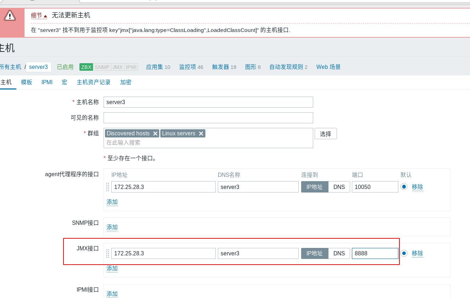Viewport: 470px width, 298px height.
Task: Click the 无法更新主机 error title
Action: point(71,15)
